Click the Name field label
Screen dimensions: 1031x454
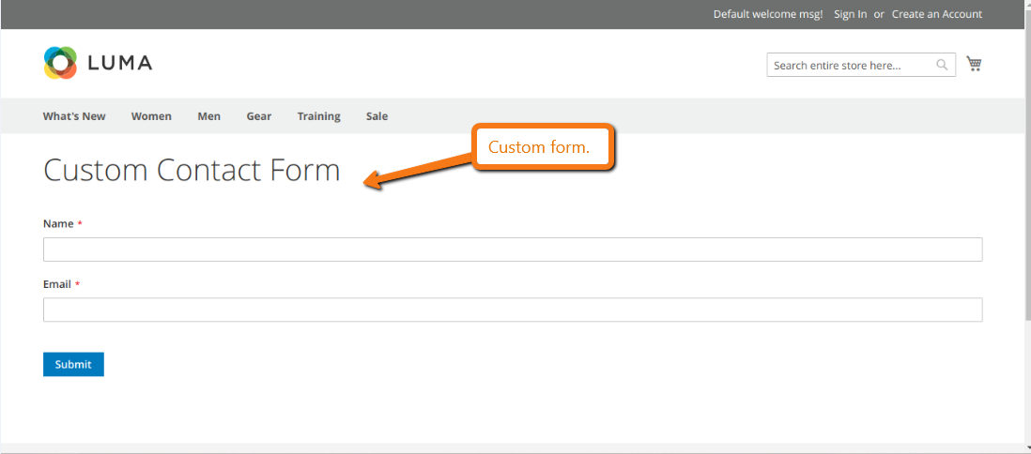point(58,223)
